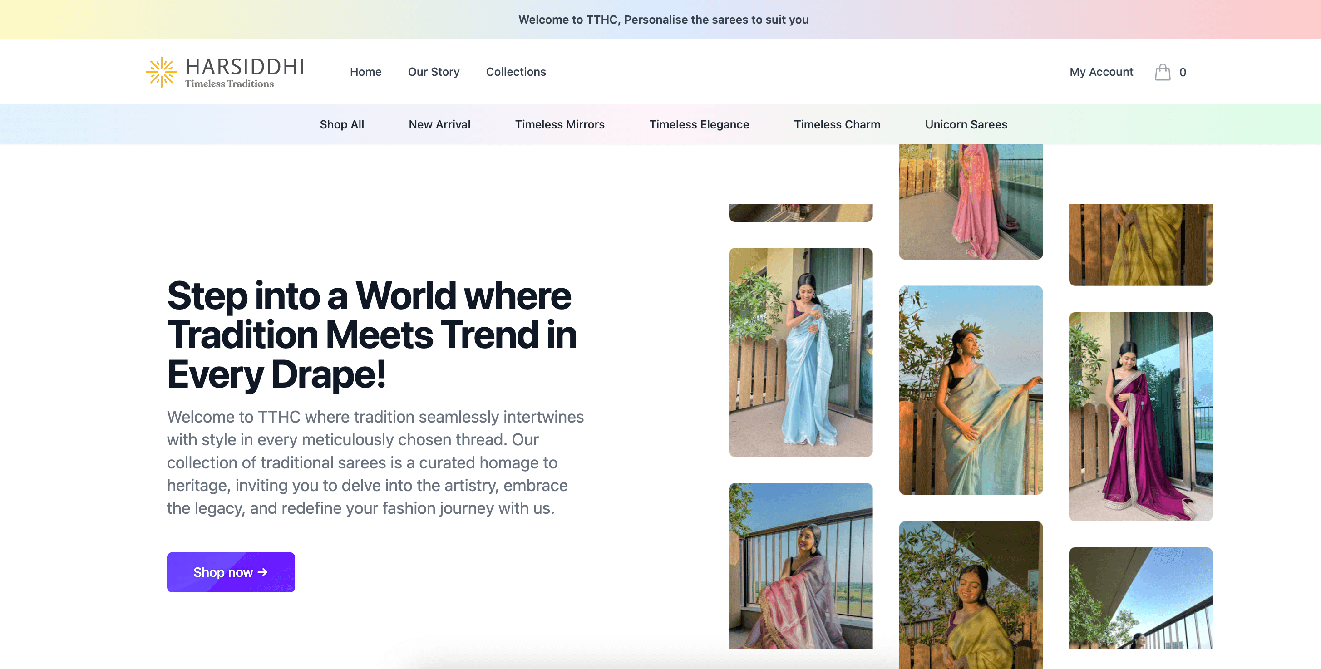Open the Timeless Elegance category
This screenshot has width=1321, height=669.
pos(699,124)
